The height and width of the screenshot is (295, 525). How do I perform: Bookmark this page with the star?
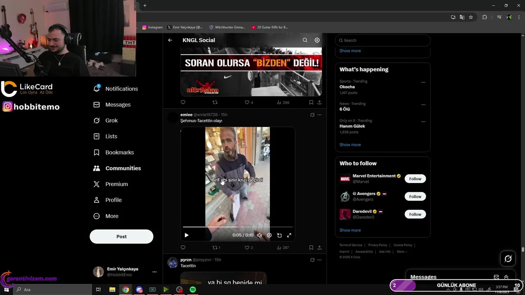[471, 17]
